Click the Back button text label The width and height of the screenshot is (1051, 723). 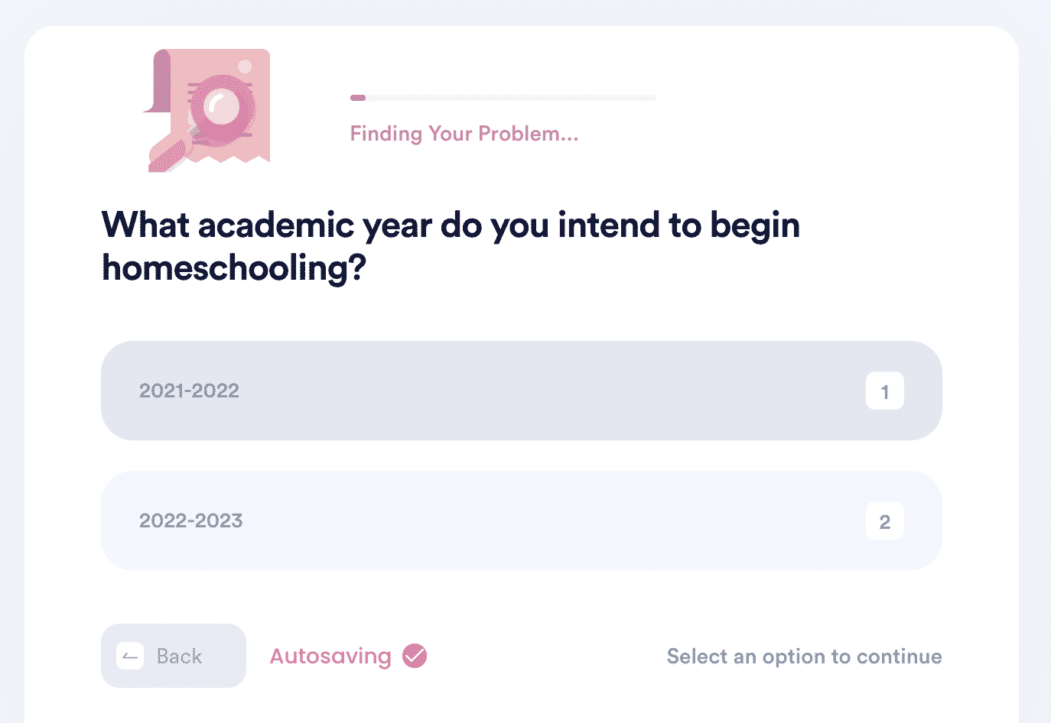180,657
